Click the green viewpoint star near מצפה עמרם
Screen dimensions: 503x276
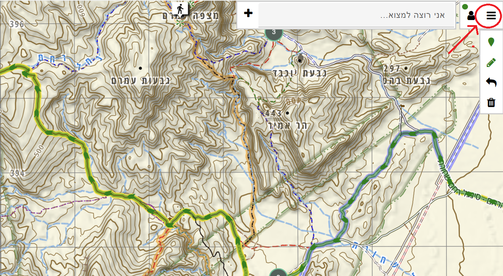179,23
